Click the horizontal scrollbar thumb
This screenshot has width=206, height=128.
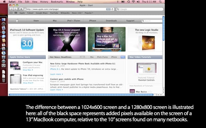(x=81, y=95)
